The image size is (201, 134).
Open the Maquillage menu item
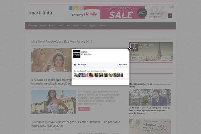pos(32,25)
